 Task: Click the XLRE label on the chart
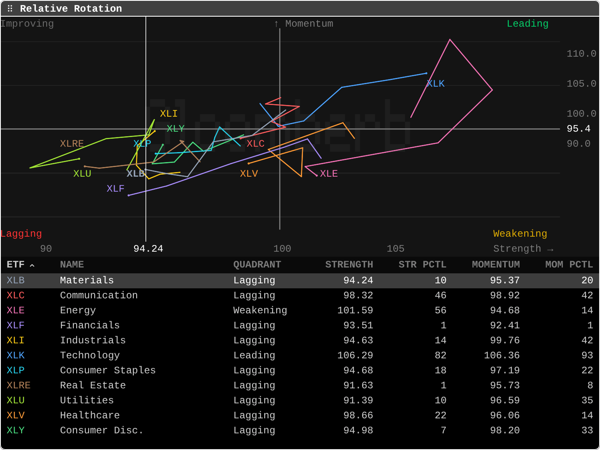[72, 144]
